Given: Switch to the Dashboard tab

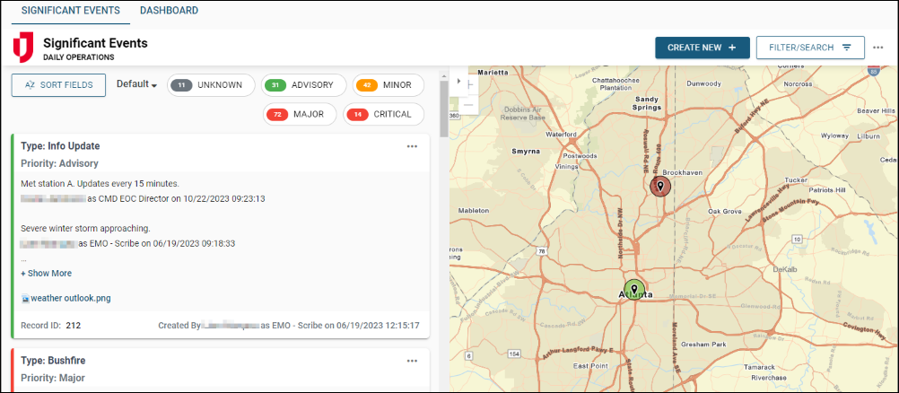Looking at the screenshot, I should [169, 11].
